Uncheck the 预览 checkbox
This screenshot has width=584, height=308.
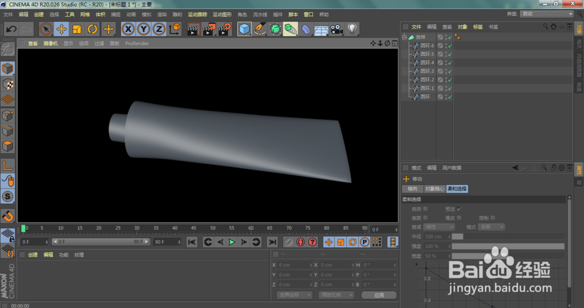[459, 209]
